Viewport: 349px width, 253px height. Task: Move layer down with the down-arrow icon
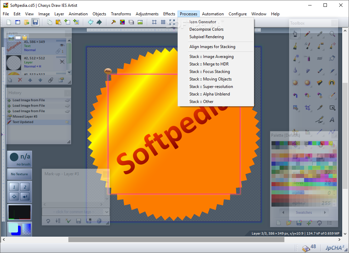coord(40,80)
